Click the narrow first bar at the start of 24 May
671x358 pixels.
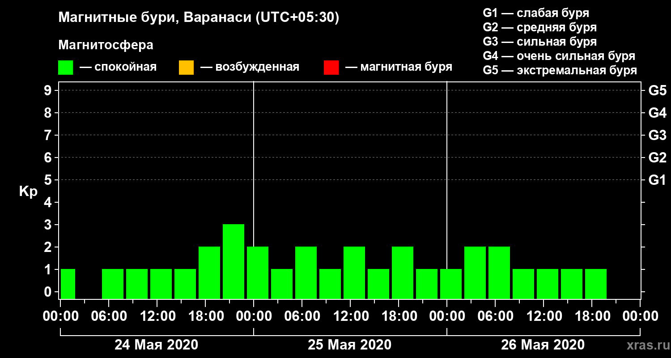tap(68, 284)
